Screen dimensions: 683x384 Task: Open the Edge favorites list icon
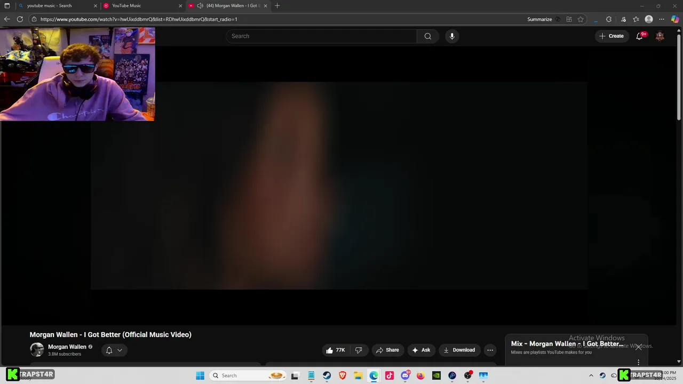pyautogui.click(x=636, y=19)
